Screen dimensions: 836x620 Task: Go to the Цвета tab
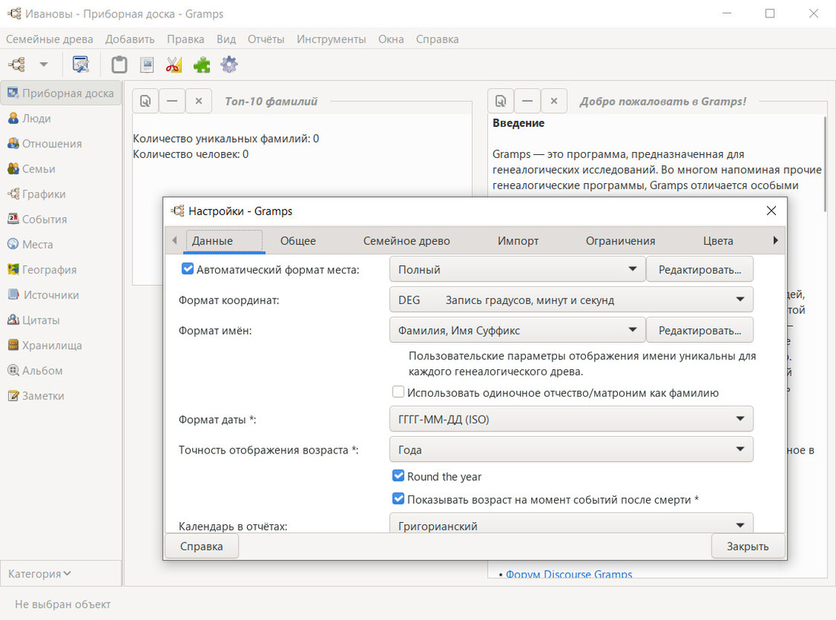pyautogui.click(x=717, y=241)
